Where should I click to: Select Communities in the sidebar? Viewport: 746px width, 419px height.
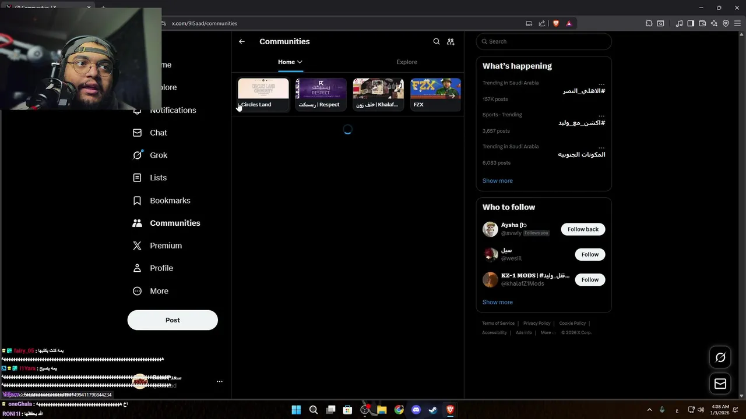[x=167, y=223]
